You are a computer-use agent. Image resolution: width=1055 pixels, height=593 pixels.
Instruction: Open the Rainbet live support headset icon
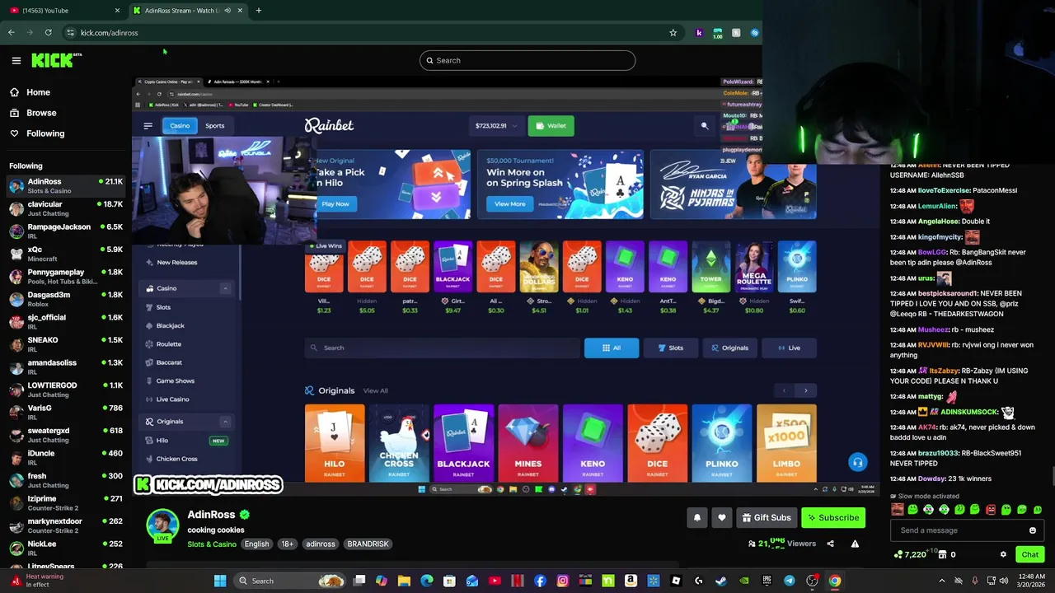(x=857, y=462)
